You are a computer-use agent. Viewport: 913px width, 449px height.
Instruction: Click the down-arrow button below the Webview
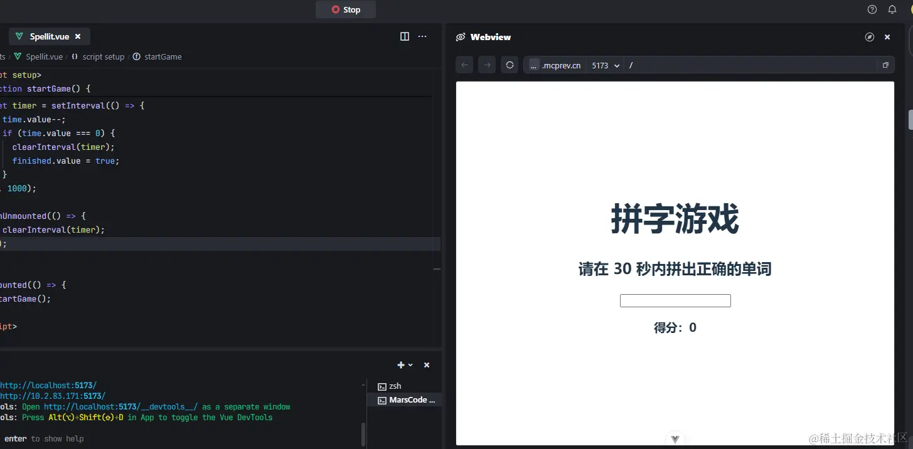[x=675, y=439]
